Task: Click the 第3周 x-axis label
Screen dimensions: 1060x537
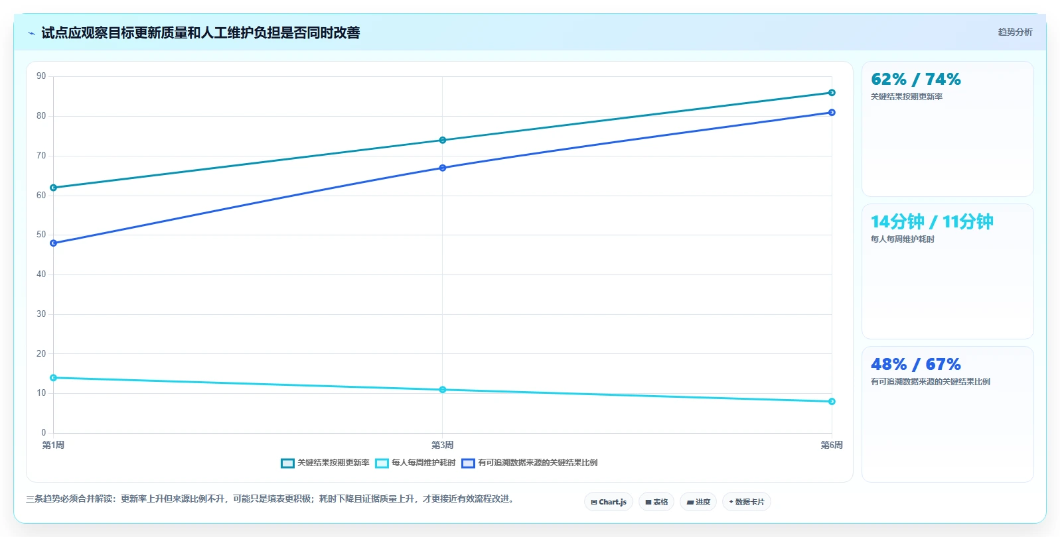Action: [x=443, y=445]
